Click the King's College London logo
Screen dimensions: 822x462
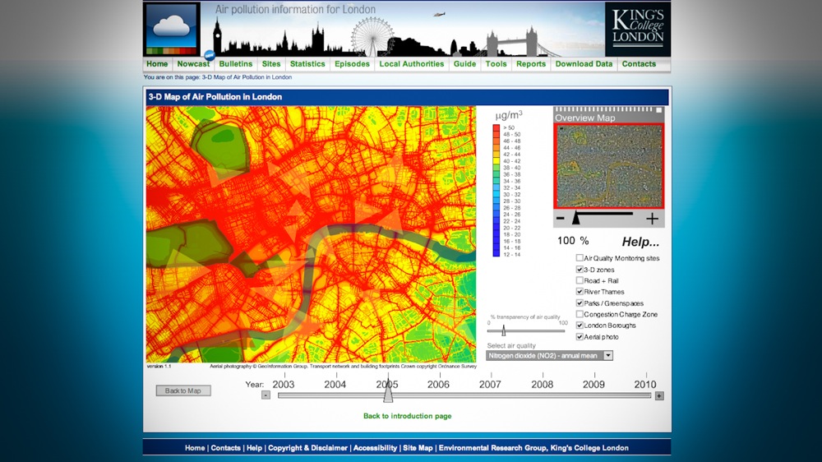638,29
